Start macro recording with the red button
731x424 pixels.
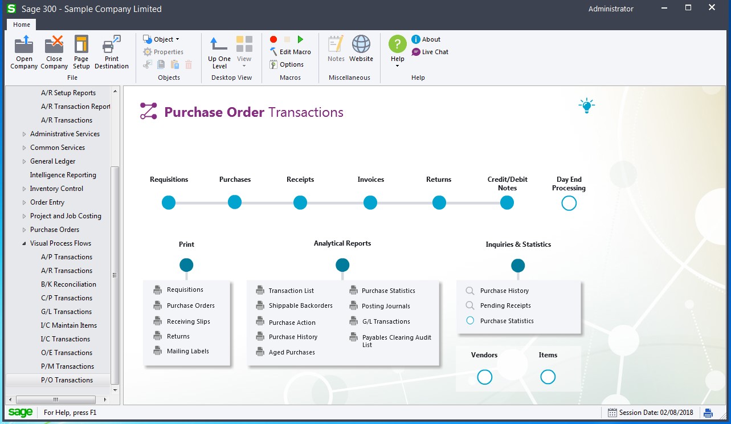(x=273, y=39)
